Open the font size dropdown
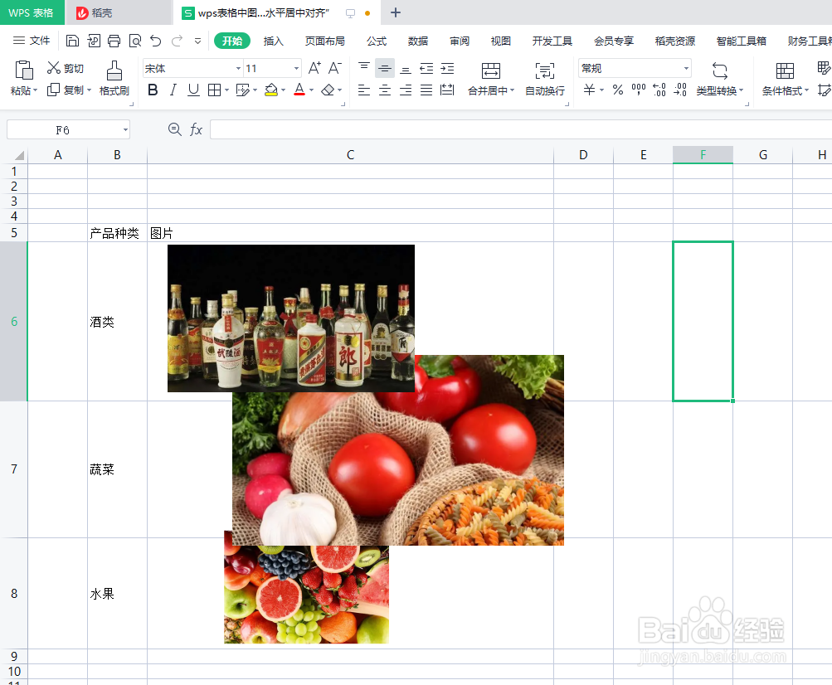This screenshot has width=832, height=685. (x=296, y=69)
